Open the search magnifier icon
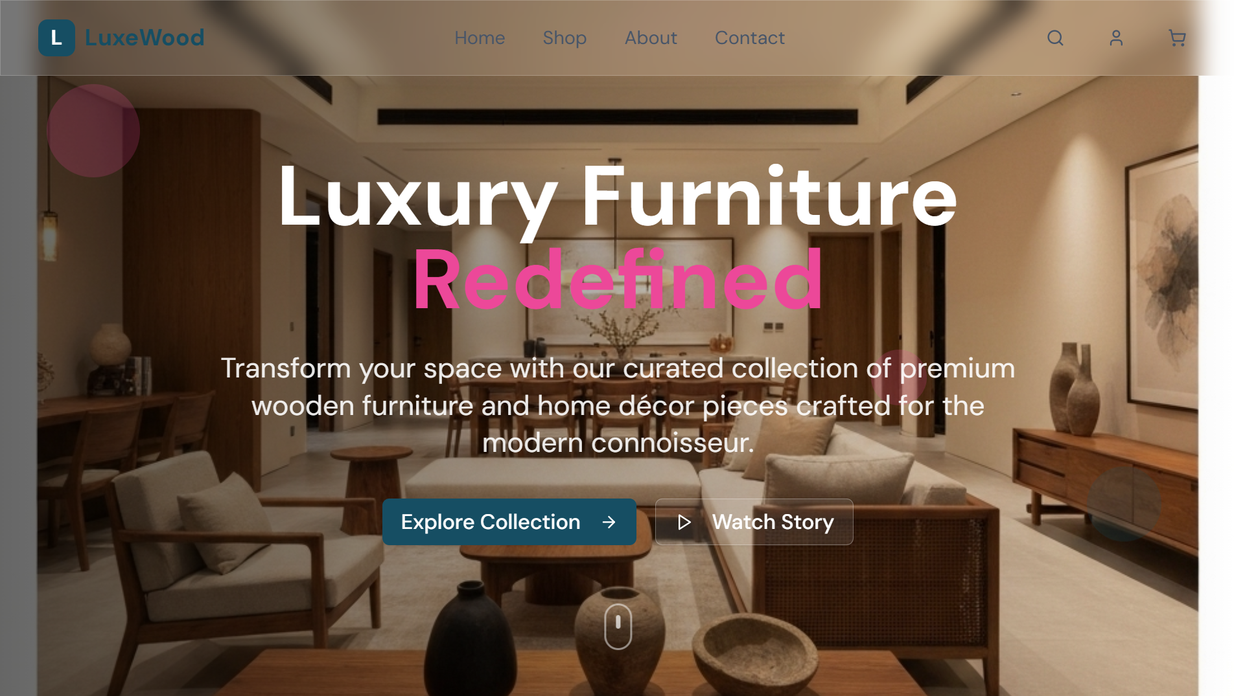Screen dimensions: 1234x696 (x=1055, y=38)
